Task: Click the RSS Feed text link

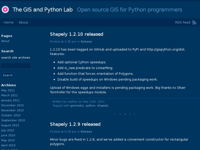Action: click(182, 23)
